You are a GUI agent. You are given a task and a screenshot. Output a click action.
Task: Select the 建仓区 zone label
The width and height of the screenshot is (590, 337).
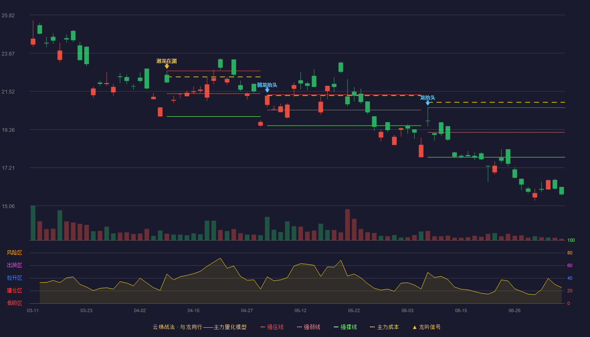(14, 291)
